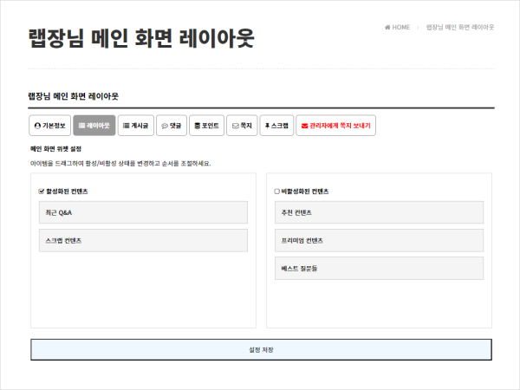Open the 기본정보 tab

[x=49, y=126]
